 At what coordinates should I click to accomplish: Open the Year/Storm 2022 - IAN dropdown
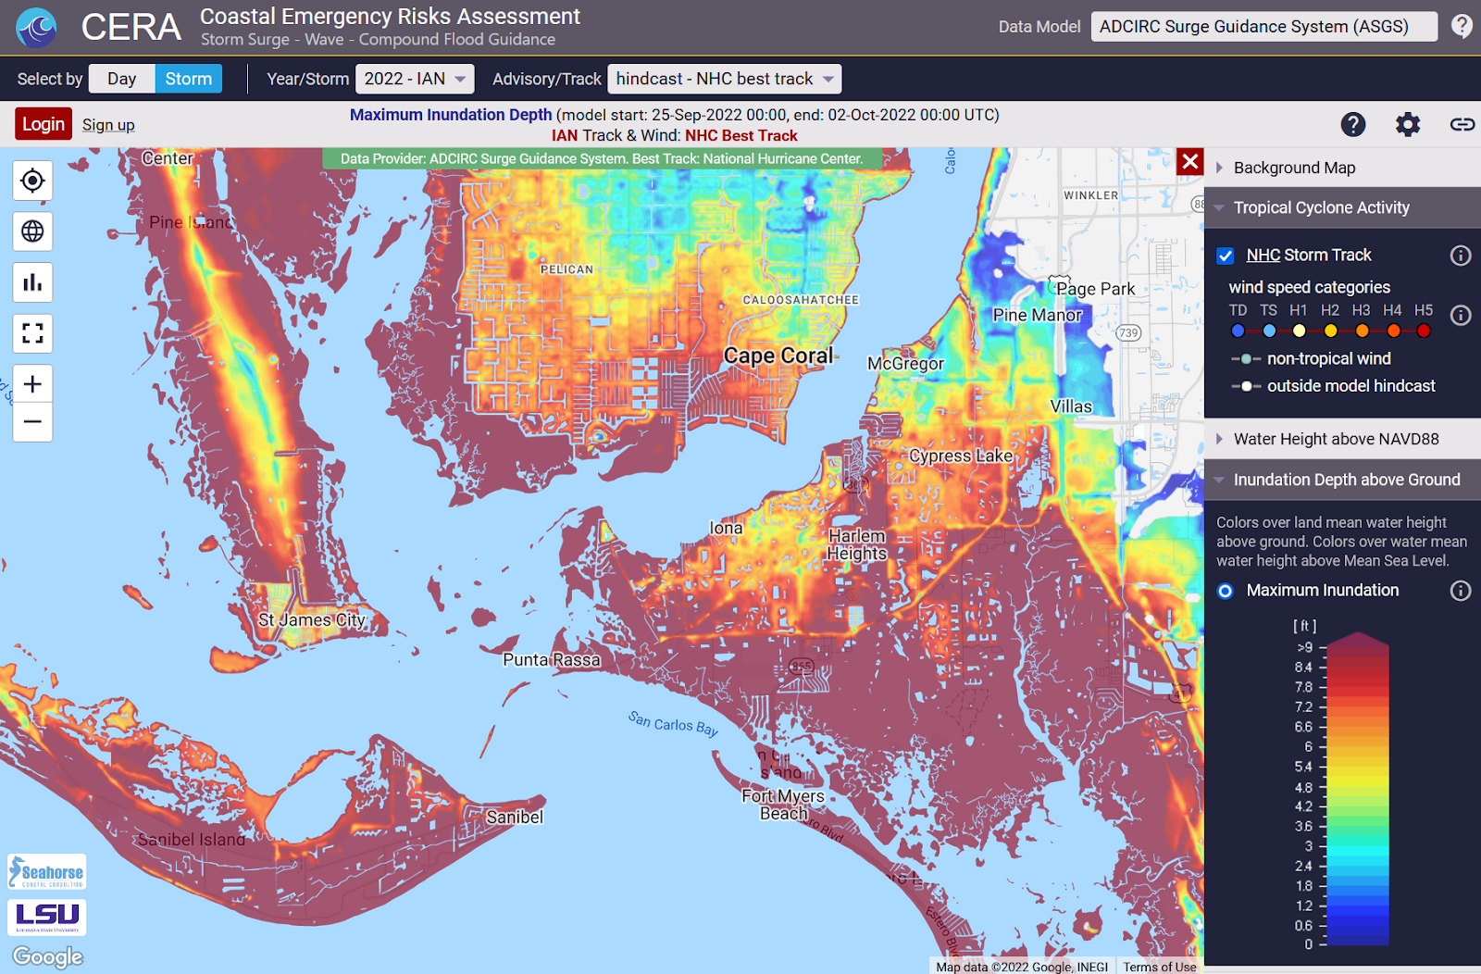click(415, 79)
